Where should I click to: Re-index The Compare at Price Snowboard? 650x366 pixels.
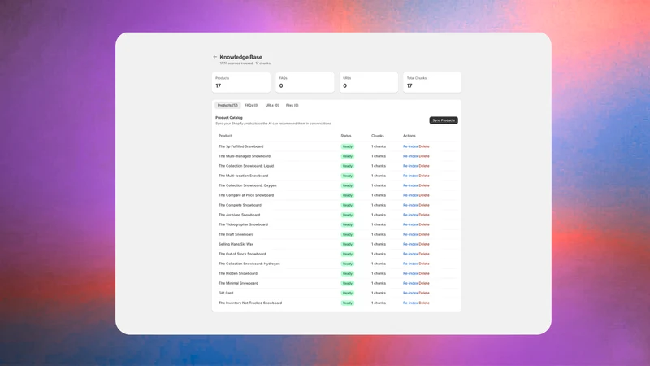[x=410, y=195]
